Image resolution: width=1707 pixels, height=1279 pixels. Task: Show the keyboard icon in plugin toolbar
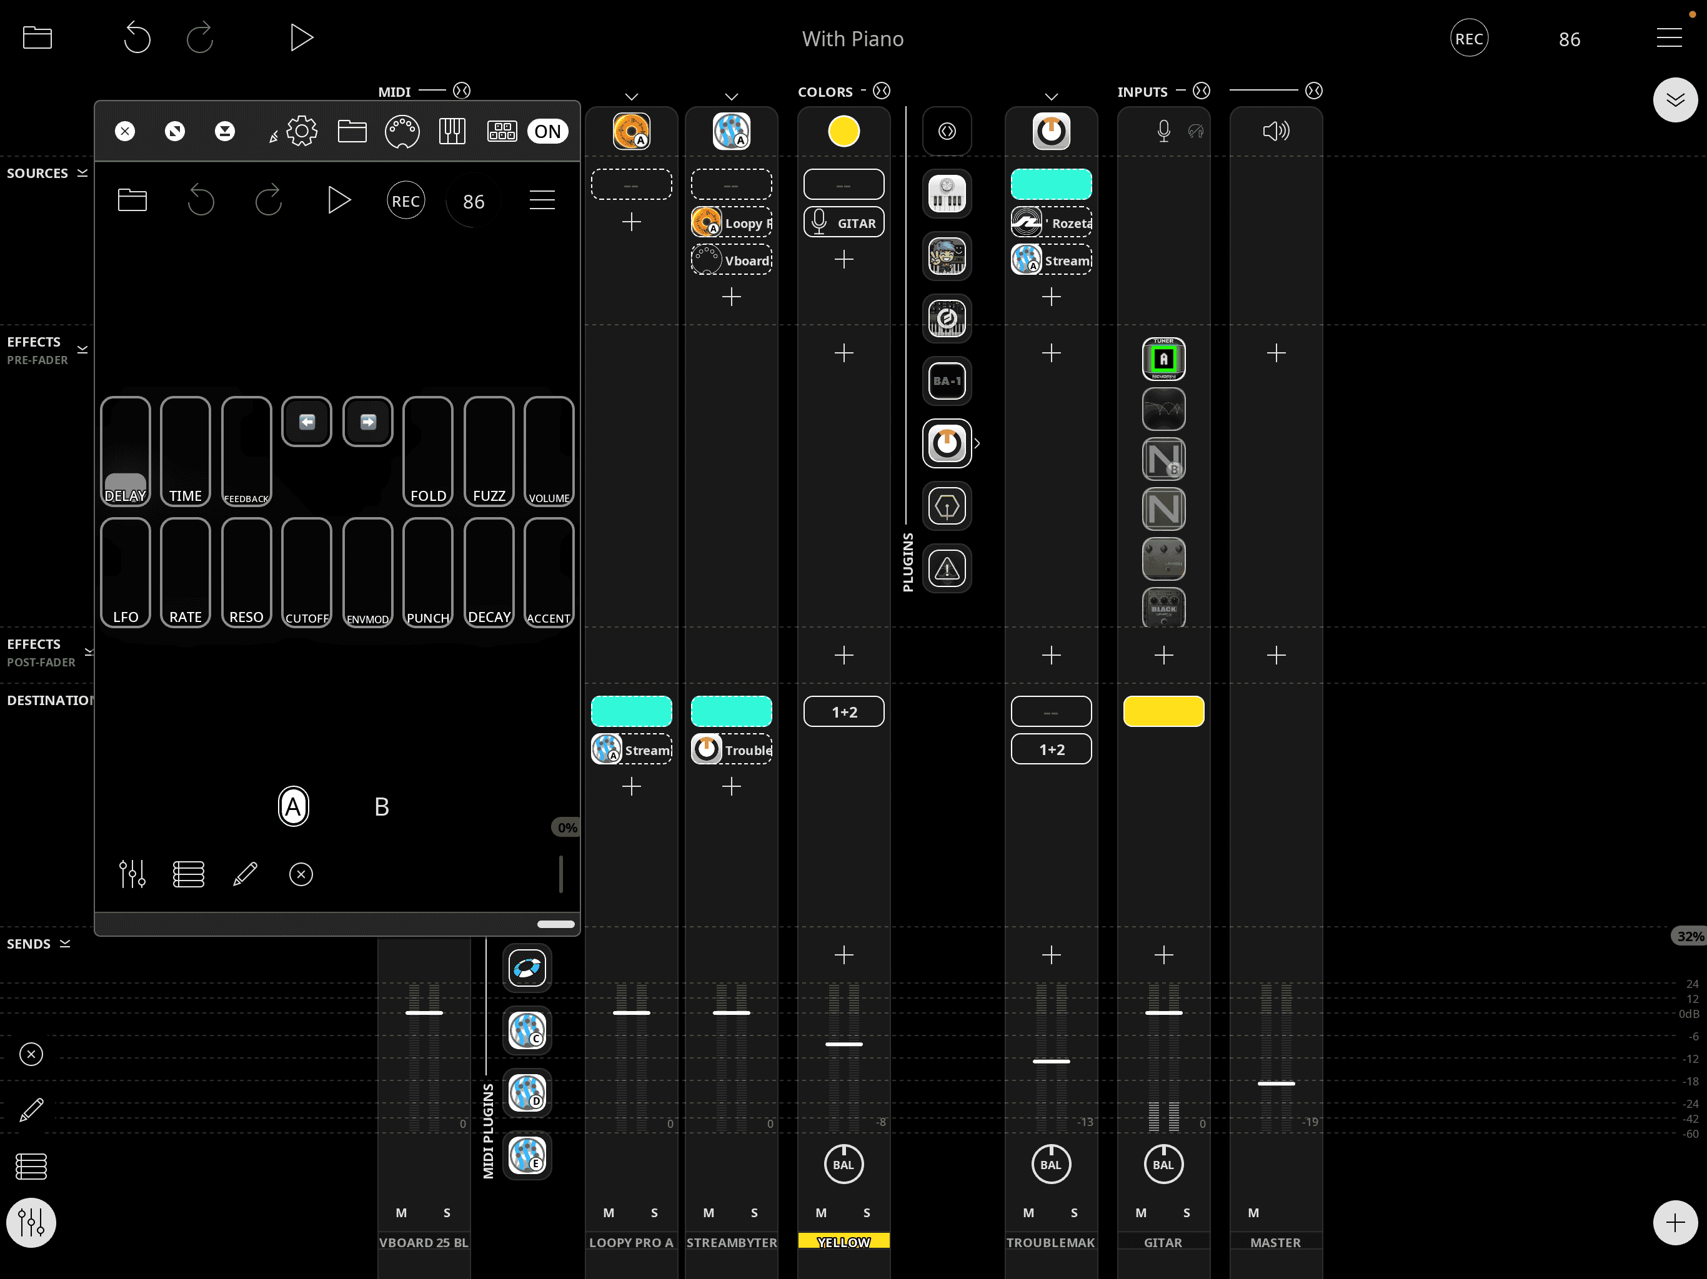click(452, 131)
